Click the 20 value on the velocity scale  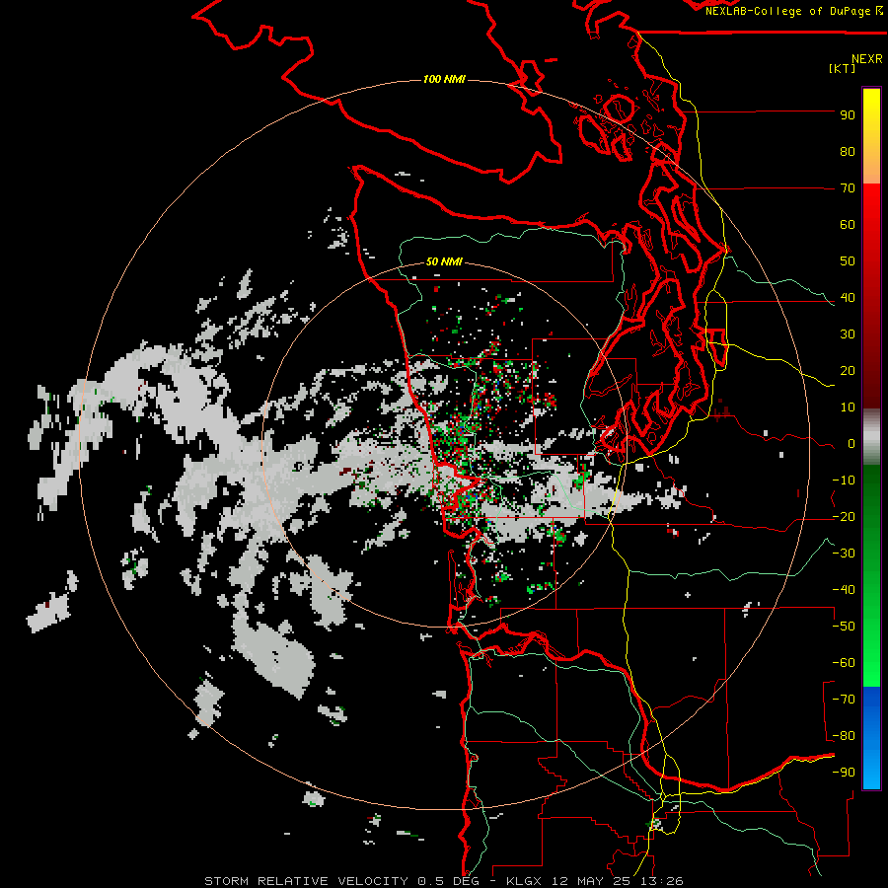coord(848,371)
